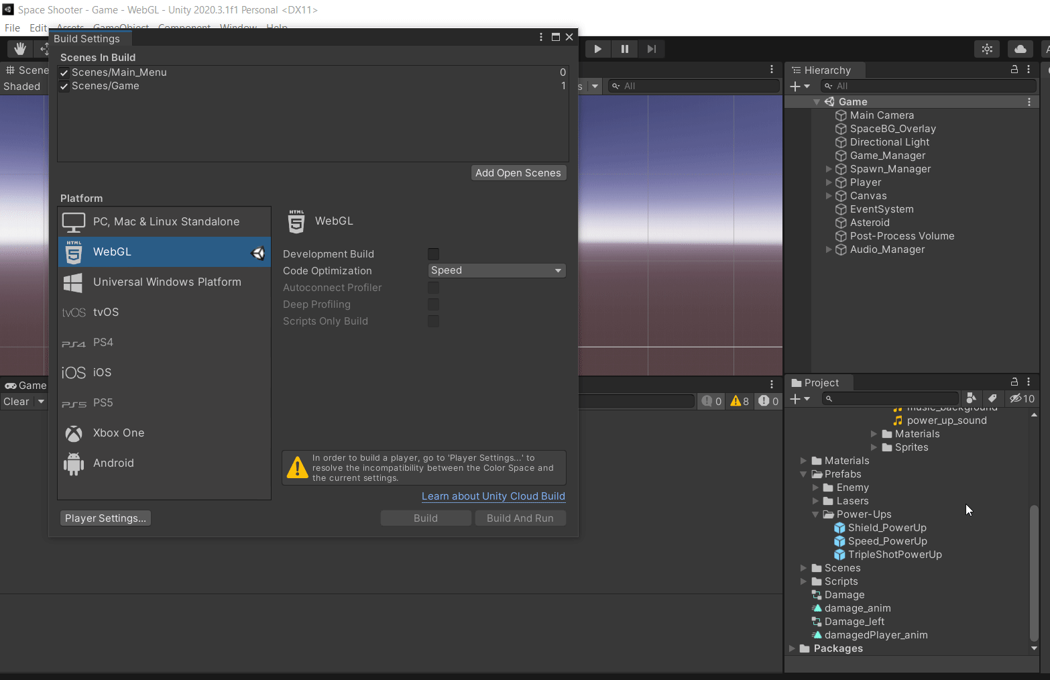Click the Search by Label icon in Project
1050x680 pixels.
coord(992,398)
